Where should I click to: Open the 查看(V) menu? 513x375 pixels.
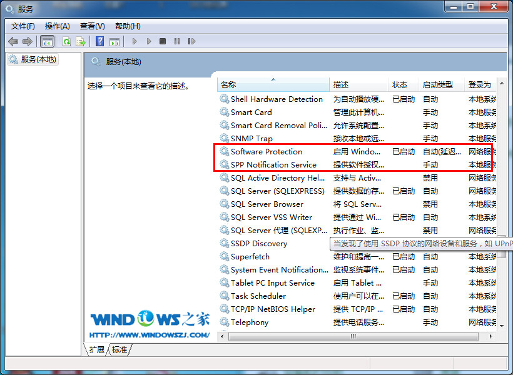pos(93,26)
